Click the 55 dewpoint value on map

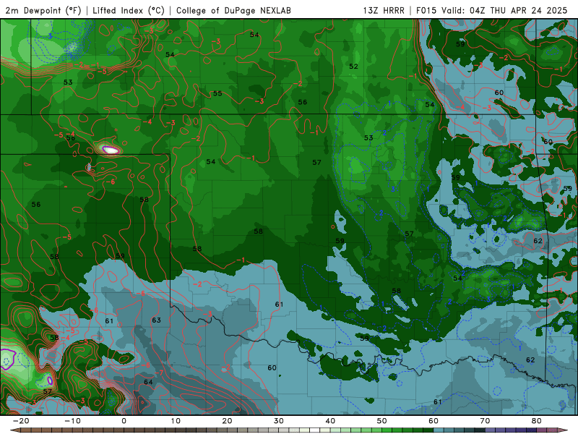pyautogui.click(x=217, y=93)
